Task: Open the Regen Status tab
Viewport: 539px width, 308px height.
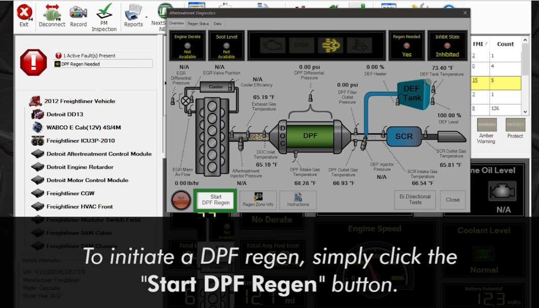Action: 199,24
